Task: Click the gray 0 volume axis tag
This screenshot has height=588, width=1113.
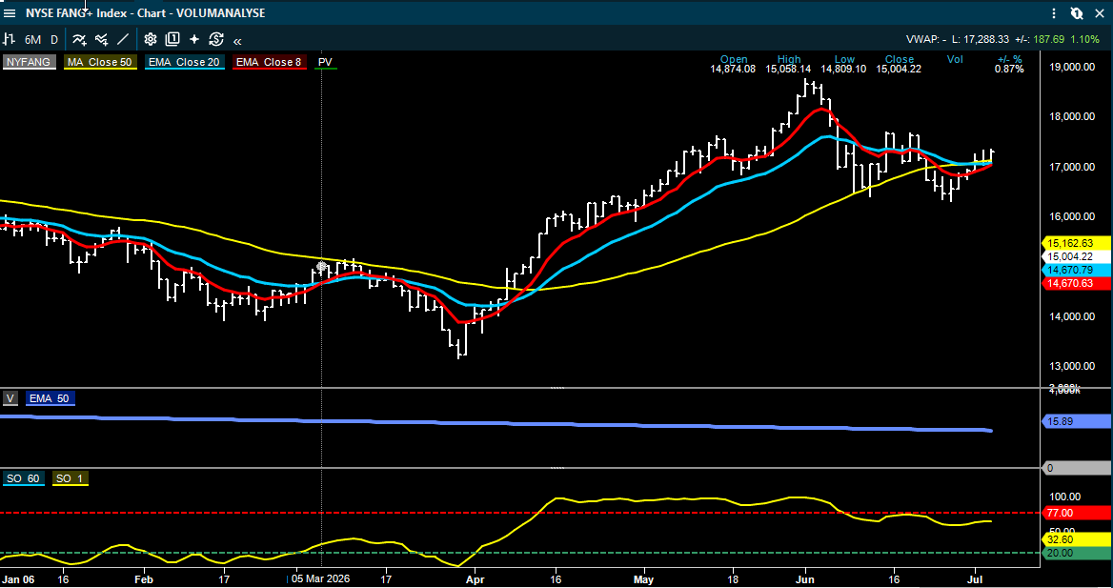Action: click(x=1076, y=468)
